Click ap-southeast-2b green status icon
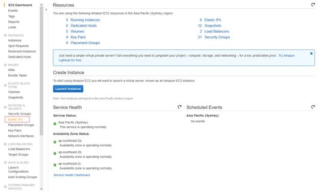This screenshot has height=192, width=318. [x=55, y=153]
